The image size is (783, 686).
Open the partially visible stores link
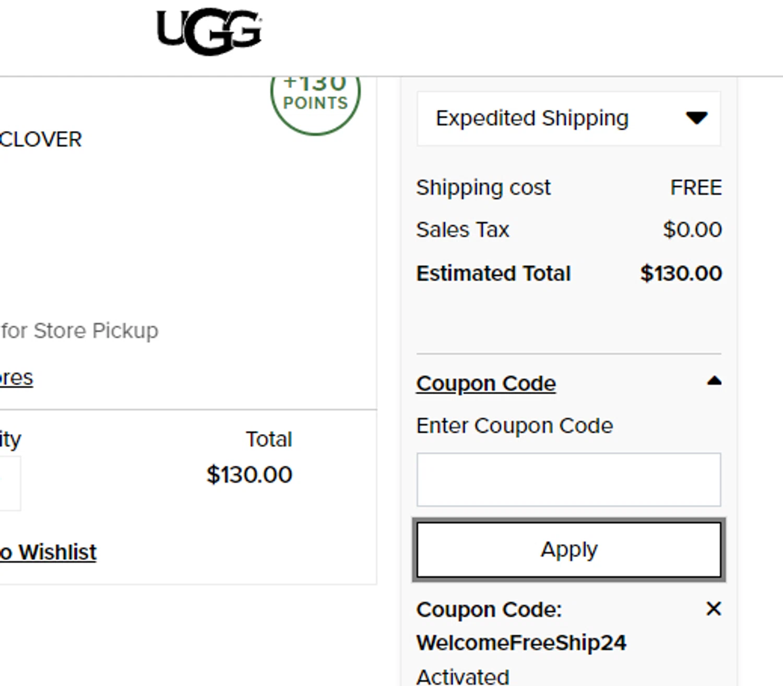[x=16, y=377]
